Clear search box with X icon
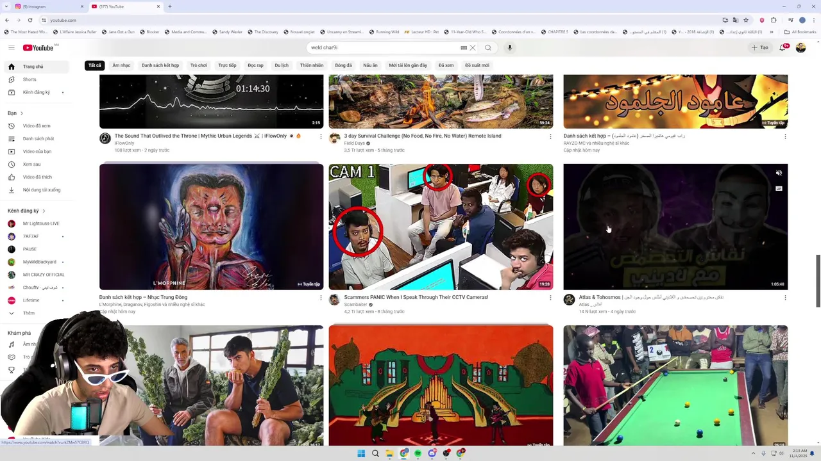Image resolution: width=821 pixels, height=461 pixels. 473,47
